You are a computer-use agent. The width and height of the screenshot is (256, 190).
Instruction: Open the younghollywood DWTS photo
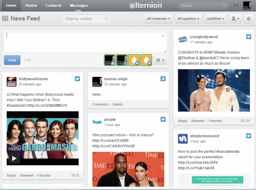tap(214, 90)
